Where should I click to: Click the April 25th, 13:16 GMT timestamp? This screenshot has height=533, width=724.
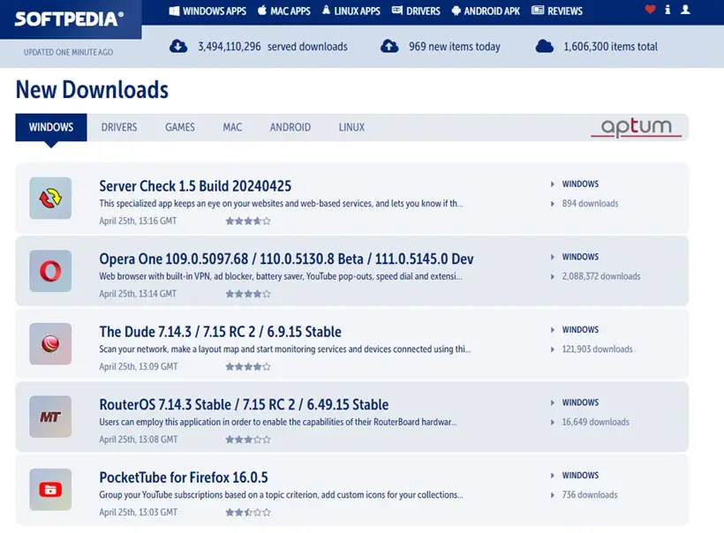pyautogui.click(x=138, y=221)
